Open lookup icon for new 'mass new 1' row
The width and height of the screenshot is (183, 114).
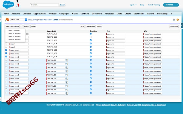click(67, 60)
